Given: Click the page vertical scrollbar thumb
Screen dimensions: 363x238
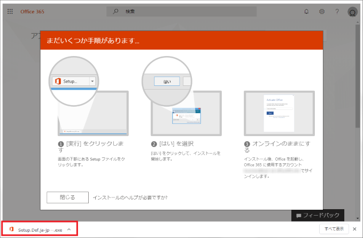Looking at the screenshot, I should pyautogui.click(x=358, y=76).
